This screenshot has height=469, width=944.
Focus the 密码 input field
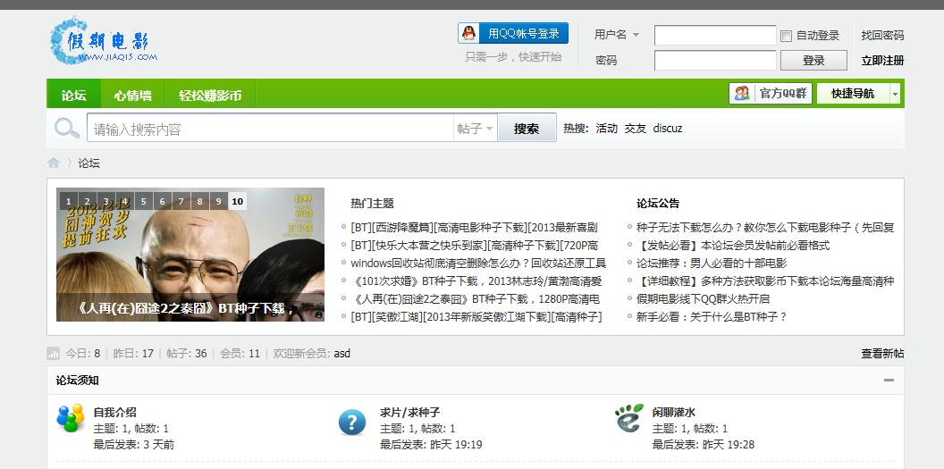[x=714, y=61]
